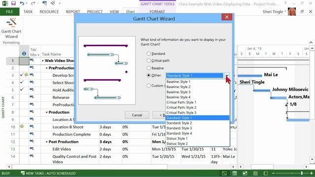
Task: Click Sheri Tingle's profile photo
Action: pos(292,12)
